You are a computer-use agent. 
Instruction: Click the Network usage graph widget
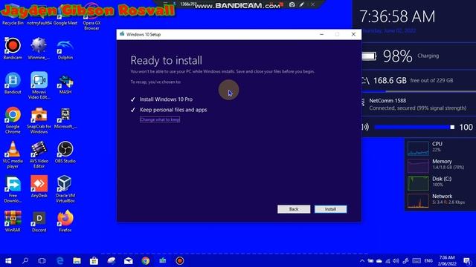418,200
